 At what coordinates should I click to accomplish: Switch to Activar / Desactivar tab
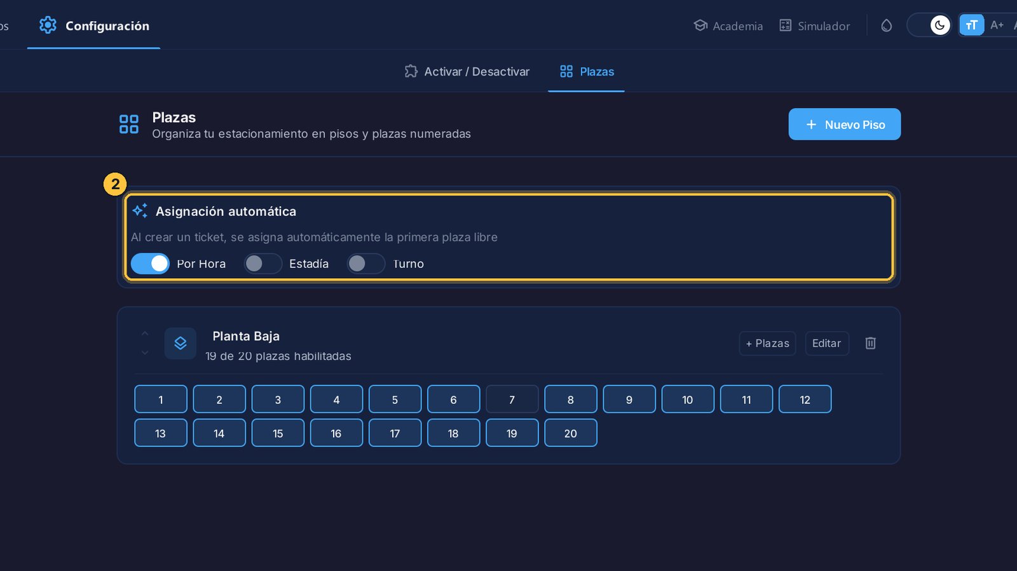[x=467, y=71]
